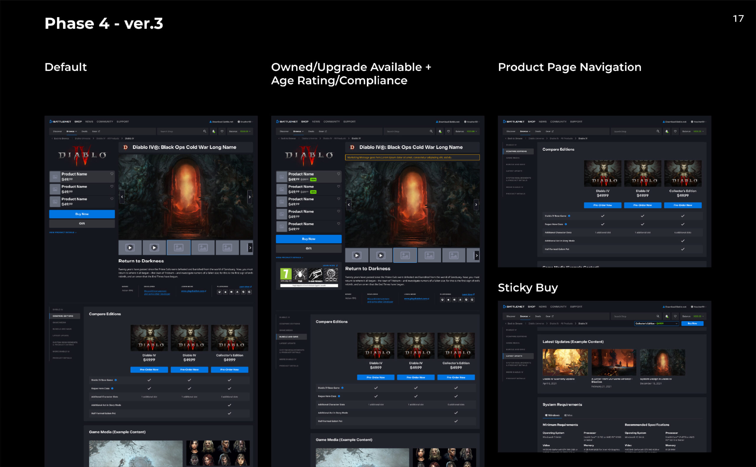Select Bundle and Save in Owned/Upgrade sidebar
Screen dimensions: 756x467
tap(291, 337)
